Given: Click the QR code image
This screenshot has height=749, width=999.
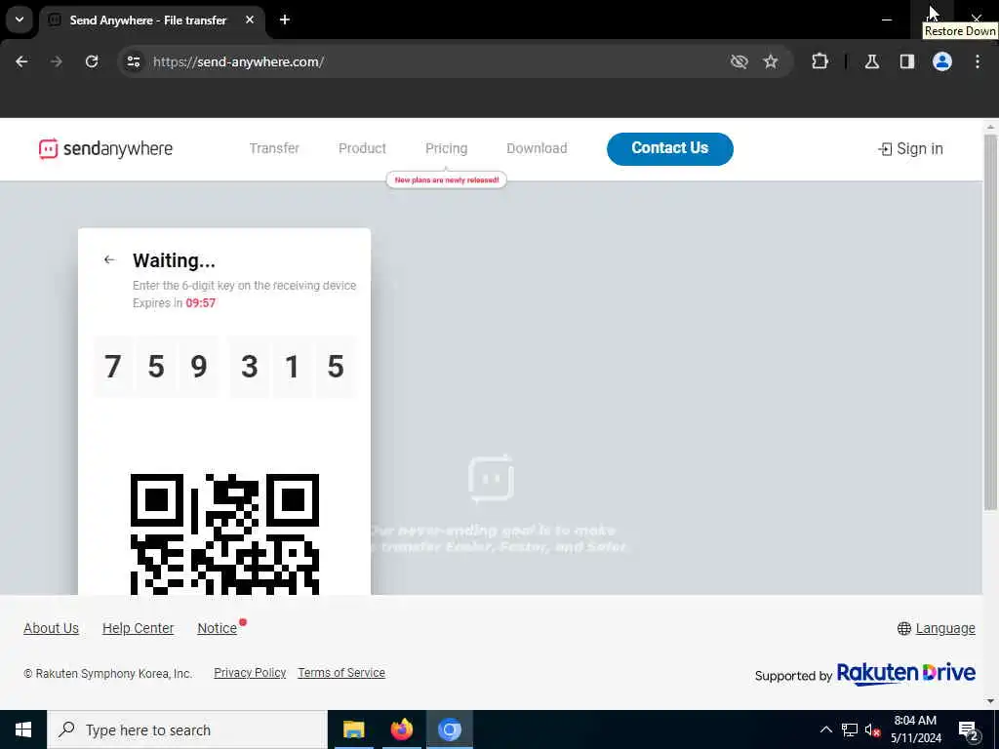Looking at the screenshot, I should [224, 533].
